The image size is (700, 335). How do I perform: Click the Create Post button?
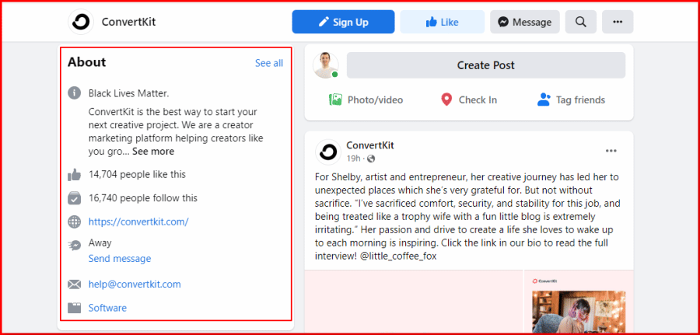pos(485,65)
